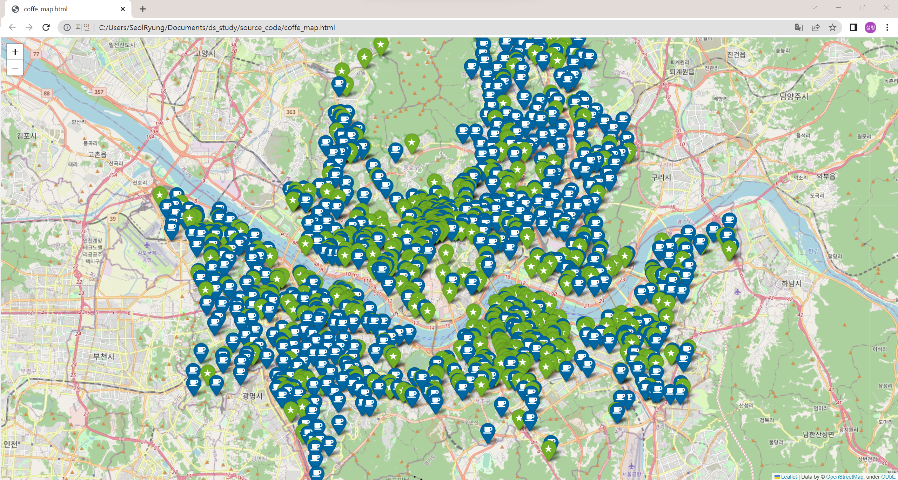Open a new tab with plus button
The height and width of the screenshot is (480, 898).
pyautogui.click(x=142, y=9)
